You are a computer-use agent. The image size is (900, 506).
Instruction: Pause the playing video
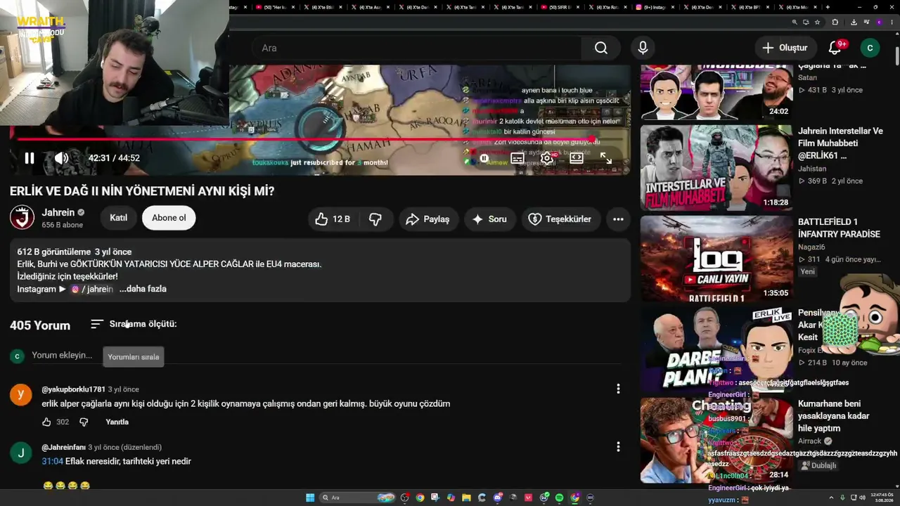point(30,158)
